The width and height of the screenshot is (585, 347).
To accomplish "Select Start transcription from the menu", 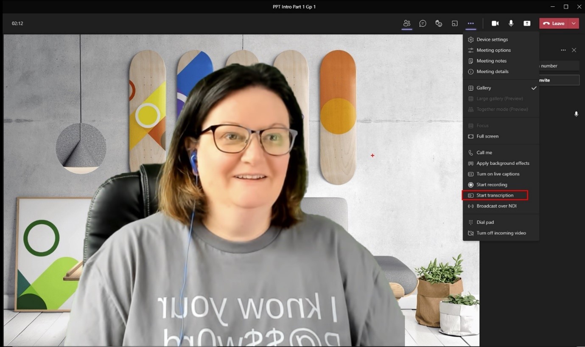I will click(x=495, y=195).
